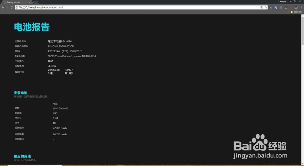The image size is (304, 166).
Task: Click the red circular extension icon
Action: click(291, 7)
